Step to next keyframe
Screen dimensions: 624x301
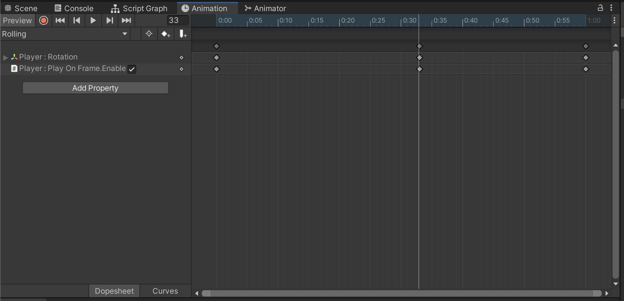(x=110, y=20)
